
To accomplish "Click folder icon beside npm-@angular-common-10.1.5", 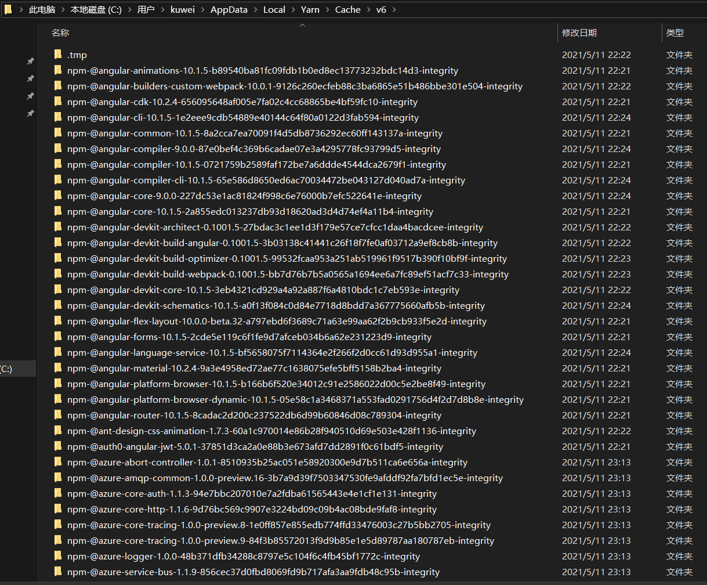I will click(x=57, y=133).
